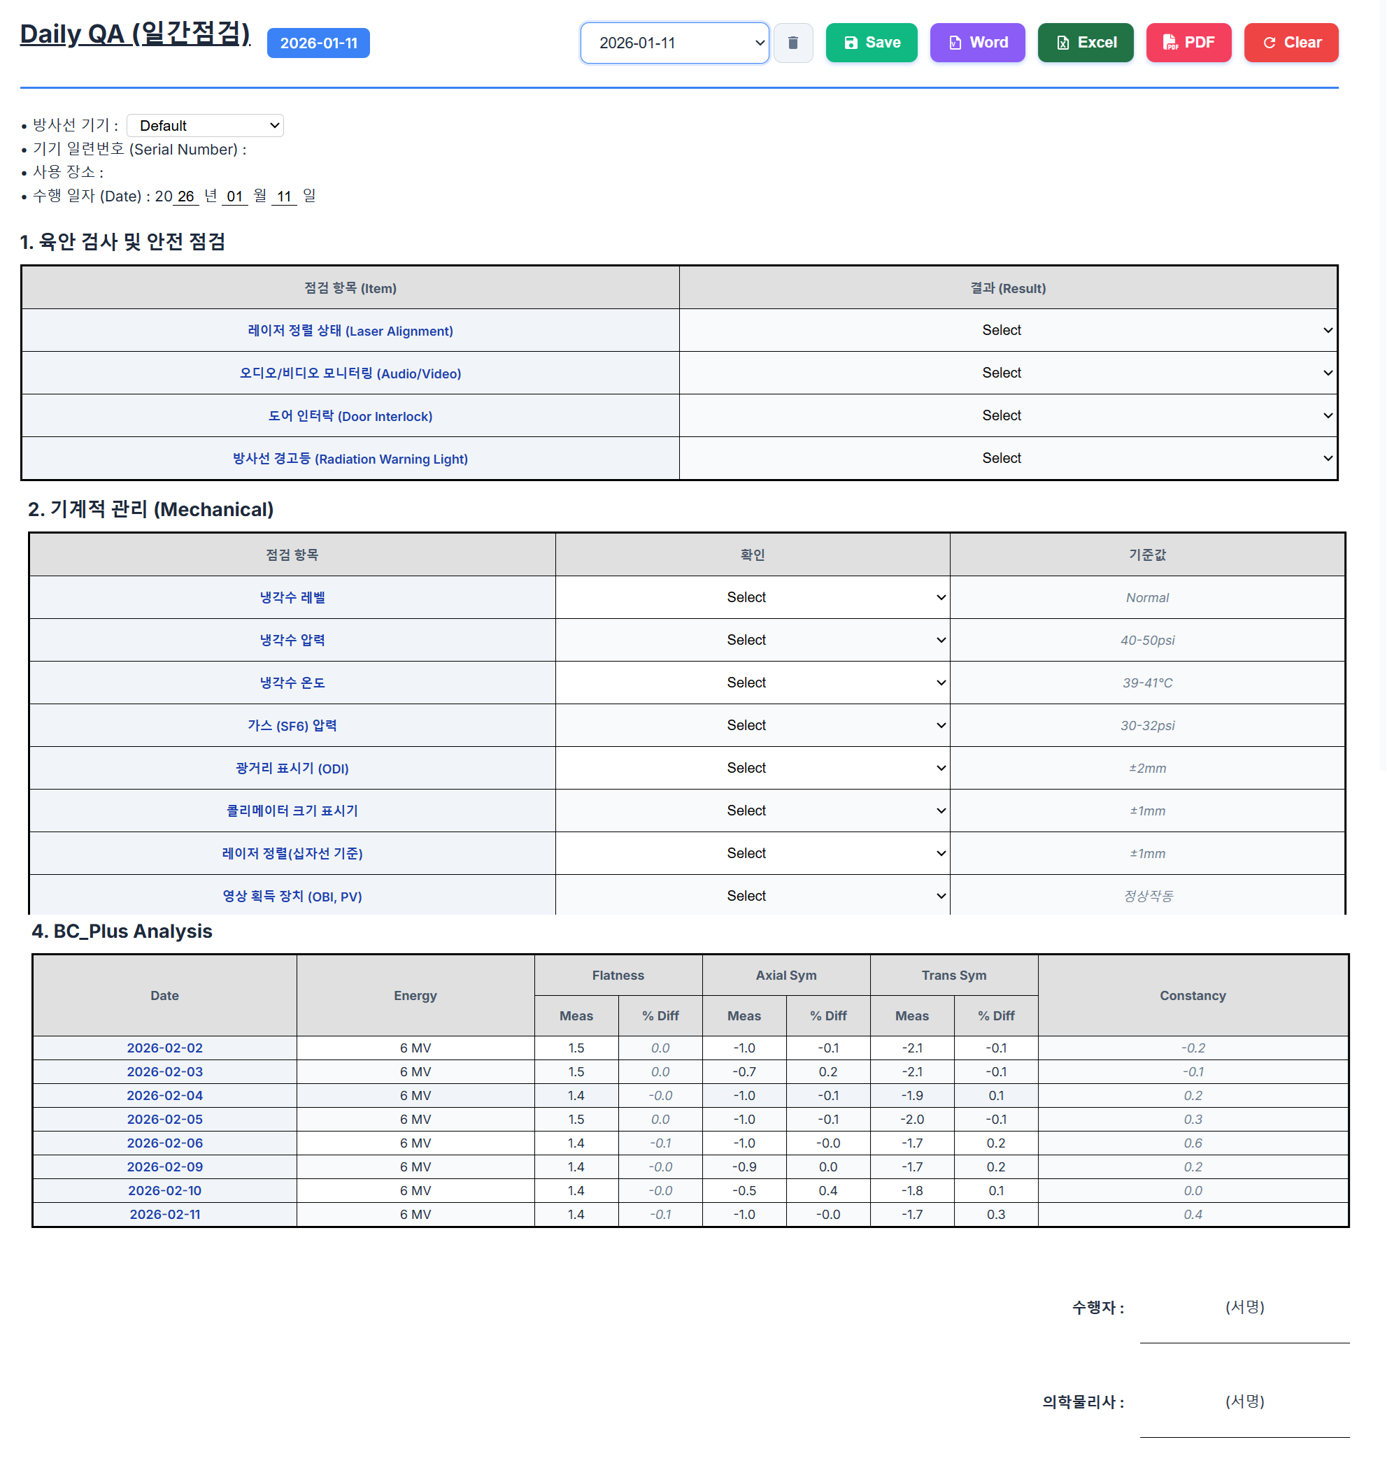Open result dropdown for Laser Alignment
Viewport: 1387px width, 1463px height.
click(1008, 331)
